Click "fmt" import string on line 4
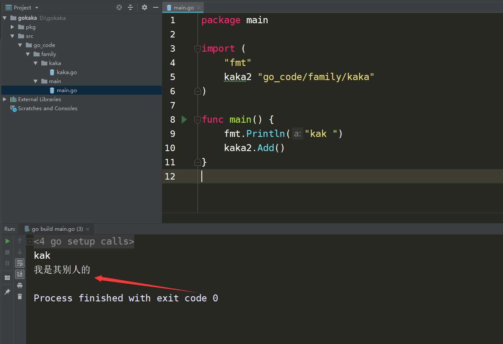This screenshot has height=344, width=503. (238, 62)
